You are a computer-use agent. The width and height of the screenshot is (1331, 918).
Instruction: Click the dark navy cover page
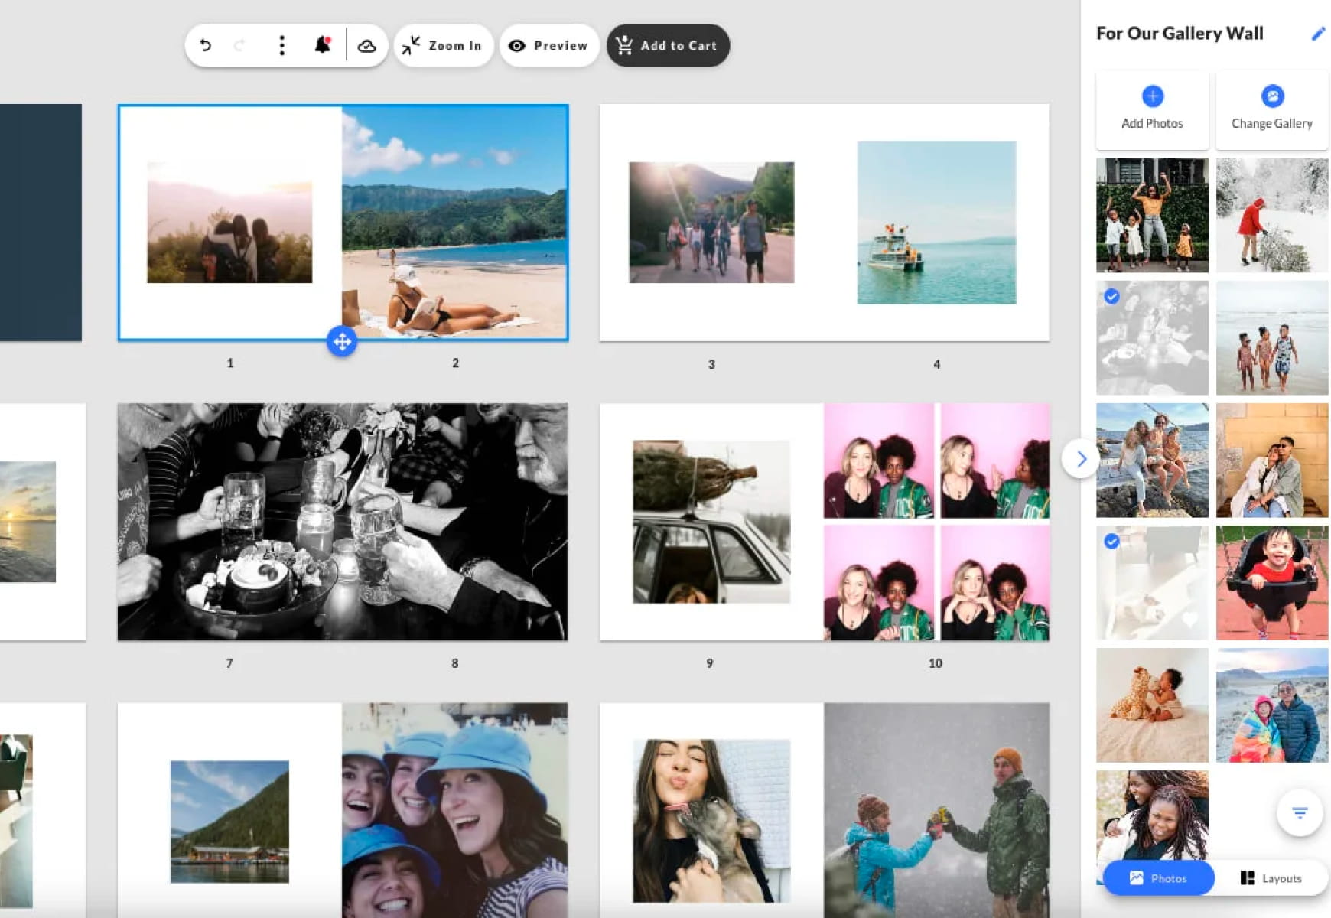[x=41, y=223]
